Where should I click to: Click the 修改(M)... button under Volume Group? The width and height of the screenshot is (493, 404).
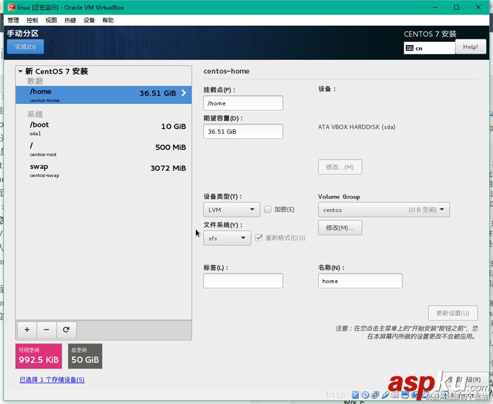[340, 228]
